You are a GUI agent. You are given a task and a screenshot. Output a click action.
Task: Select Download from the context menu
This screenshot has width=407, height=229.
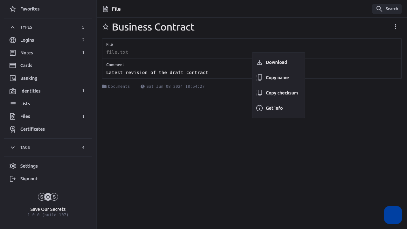pos(276,62)
